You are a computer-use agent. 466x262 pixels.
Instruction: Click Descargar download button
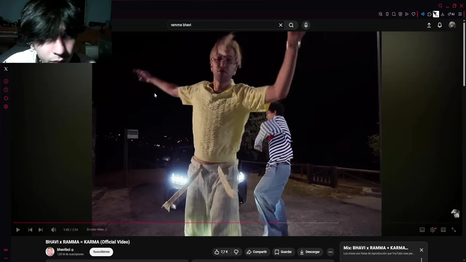pos(309,252)
